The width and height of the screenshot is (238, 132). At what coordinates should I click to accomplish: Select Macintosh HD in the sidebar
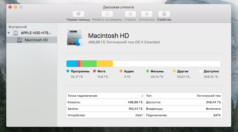(36, 40)
